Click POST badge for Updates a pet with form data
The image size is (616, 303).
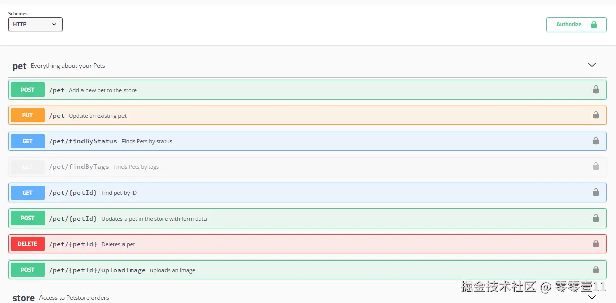point(28,218)
